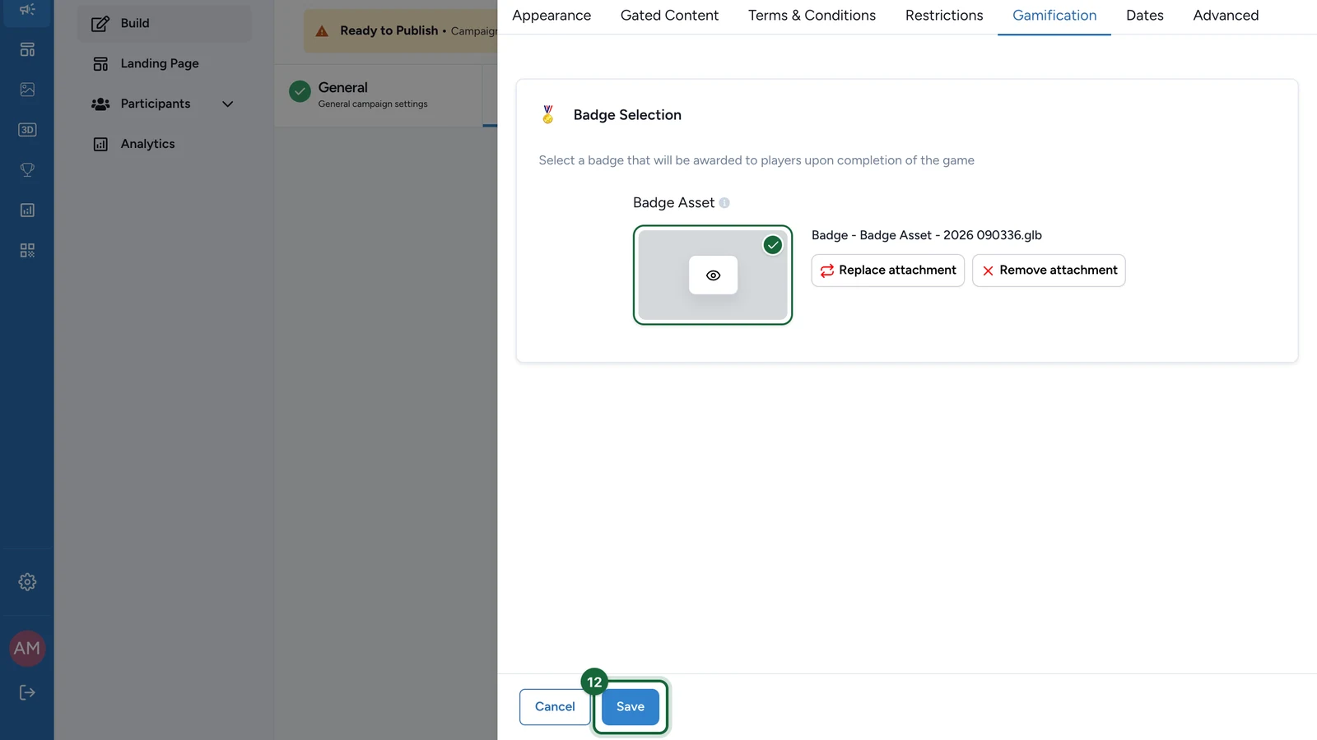Select the Gamification tab
The height and width of the screenshot is (740, 1317).
(x=1054, y=16)
